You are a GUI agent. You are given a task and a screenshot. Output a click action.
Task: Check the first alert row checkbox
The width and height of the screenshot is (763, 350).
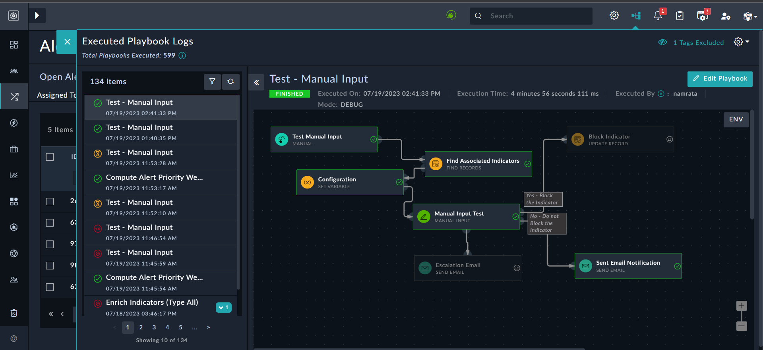(x=50, y=202)
